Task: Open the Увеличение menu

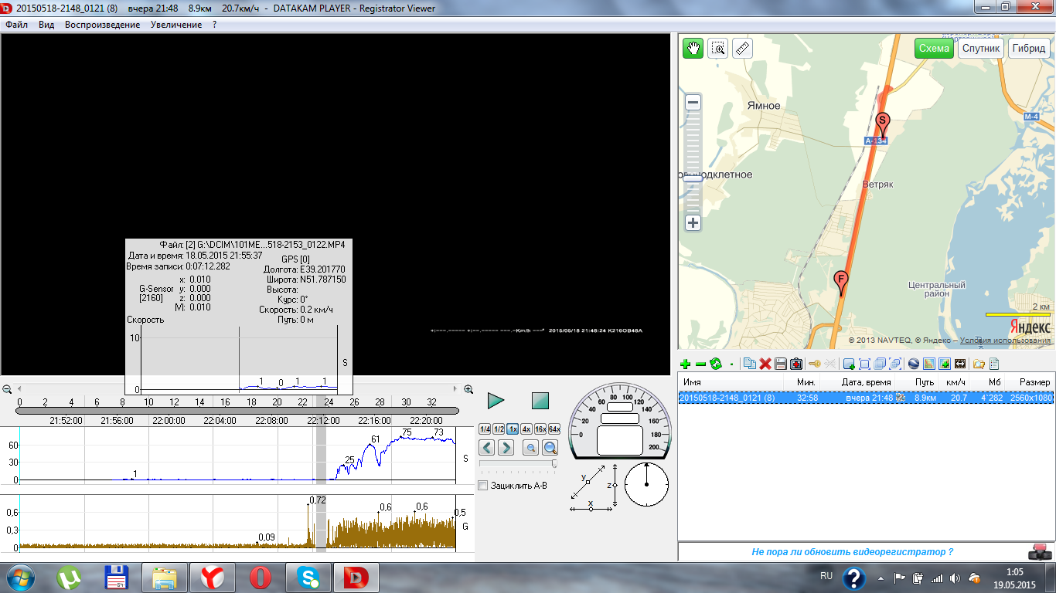Action: 176,25
